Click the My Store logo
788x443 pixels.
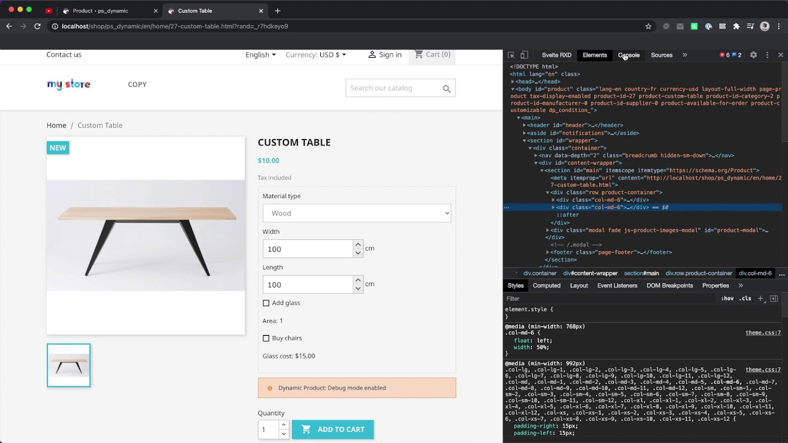(x=68, y=84)
